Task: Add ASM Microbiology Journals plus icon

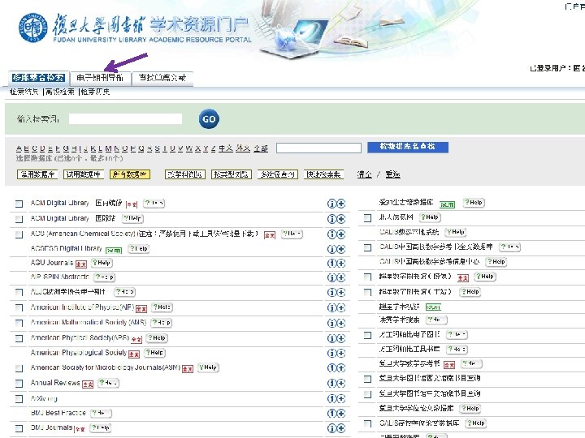Action: (x=341, y=368)
